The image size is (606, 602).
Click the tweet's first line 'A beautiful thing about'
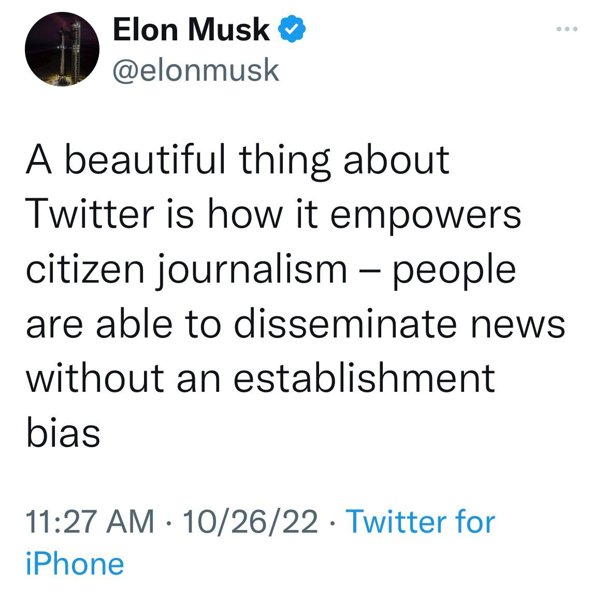[238, 159]
